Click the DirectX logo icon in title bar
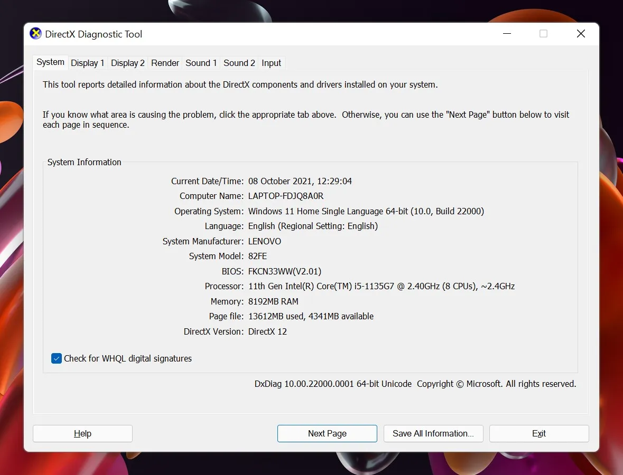The height and width of the screenshot is (475, 623). pos(35,34)
